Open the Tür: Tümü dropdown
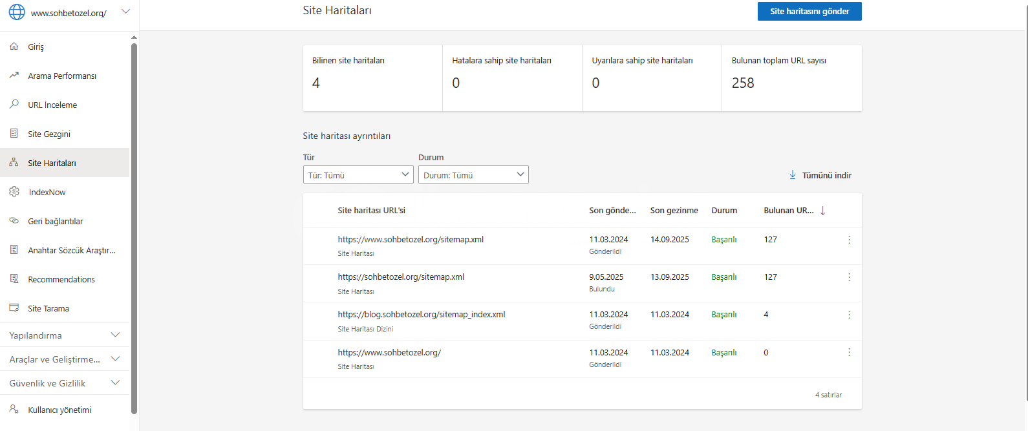Viewport: 1028px width, 431px height. point(358,174)
